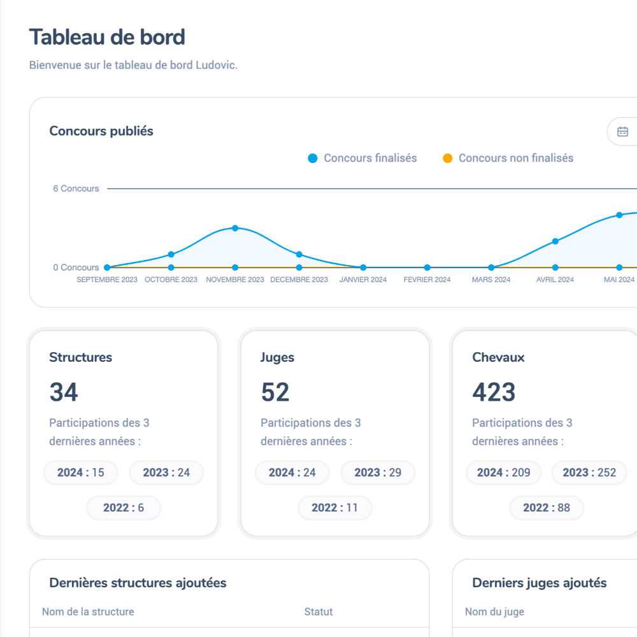
Task: Toggle the Concours finalisés legend entry
Action: click(362, 158)
